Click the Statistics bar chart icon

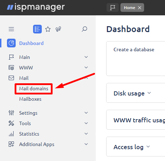[x=11, y=134]
